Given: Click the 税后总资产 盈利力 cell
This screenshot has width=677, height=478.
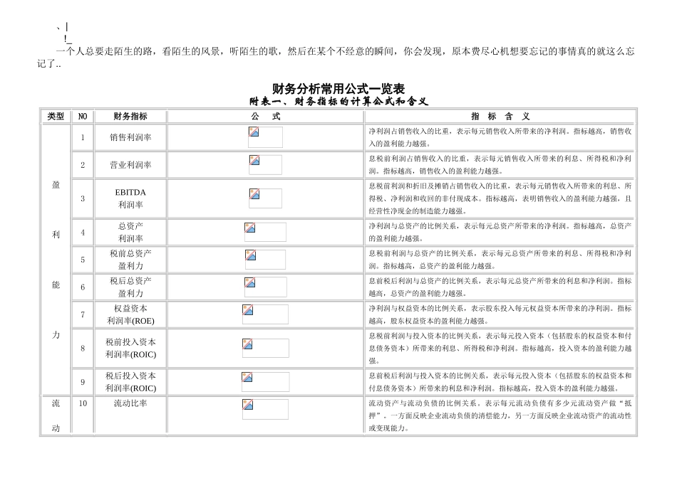Looking at the screenshot, I should [x=130, y=287].
